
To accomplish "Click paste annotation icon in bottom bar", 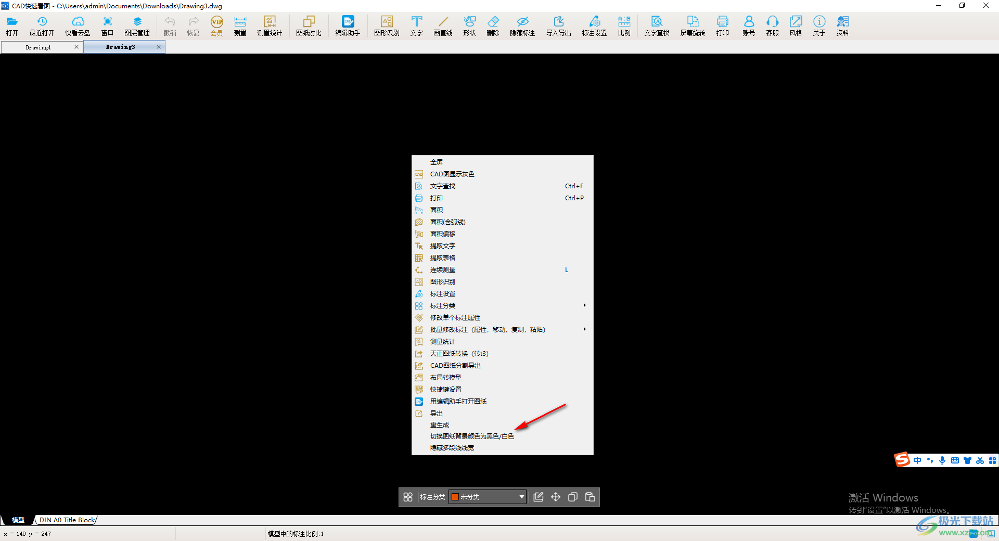I will (x=590, y=497).
